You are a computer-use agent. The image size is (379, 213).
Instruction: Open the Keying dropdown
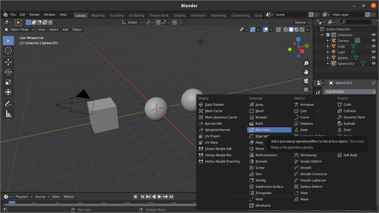[x=42, y=197]
